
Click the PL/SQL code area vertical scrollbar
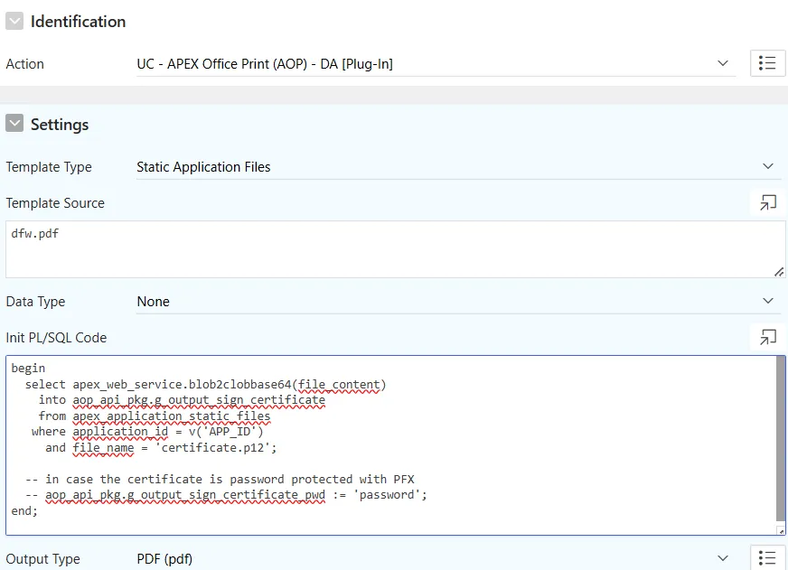781,439
